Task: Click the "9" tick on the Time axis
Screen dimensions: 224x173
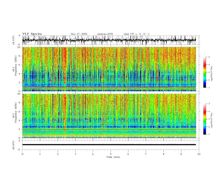Action: pyautogui.click(x=181, y=154)
